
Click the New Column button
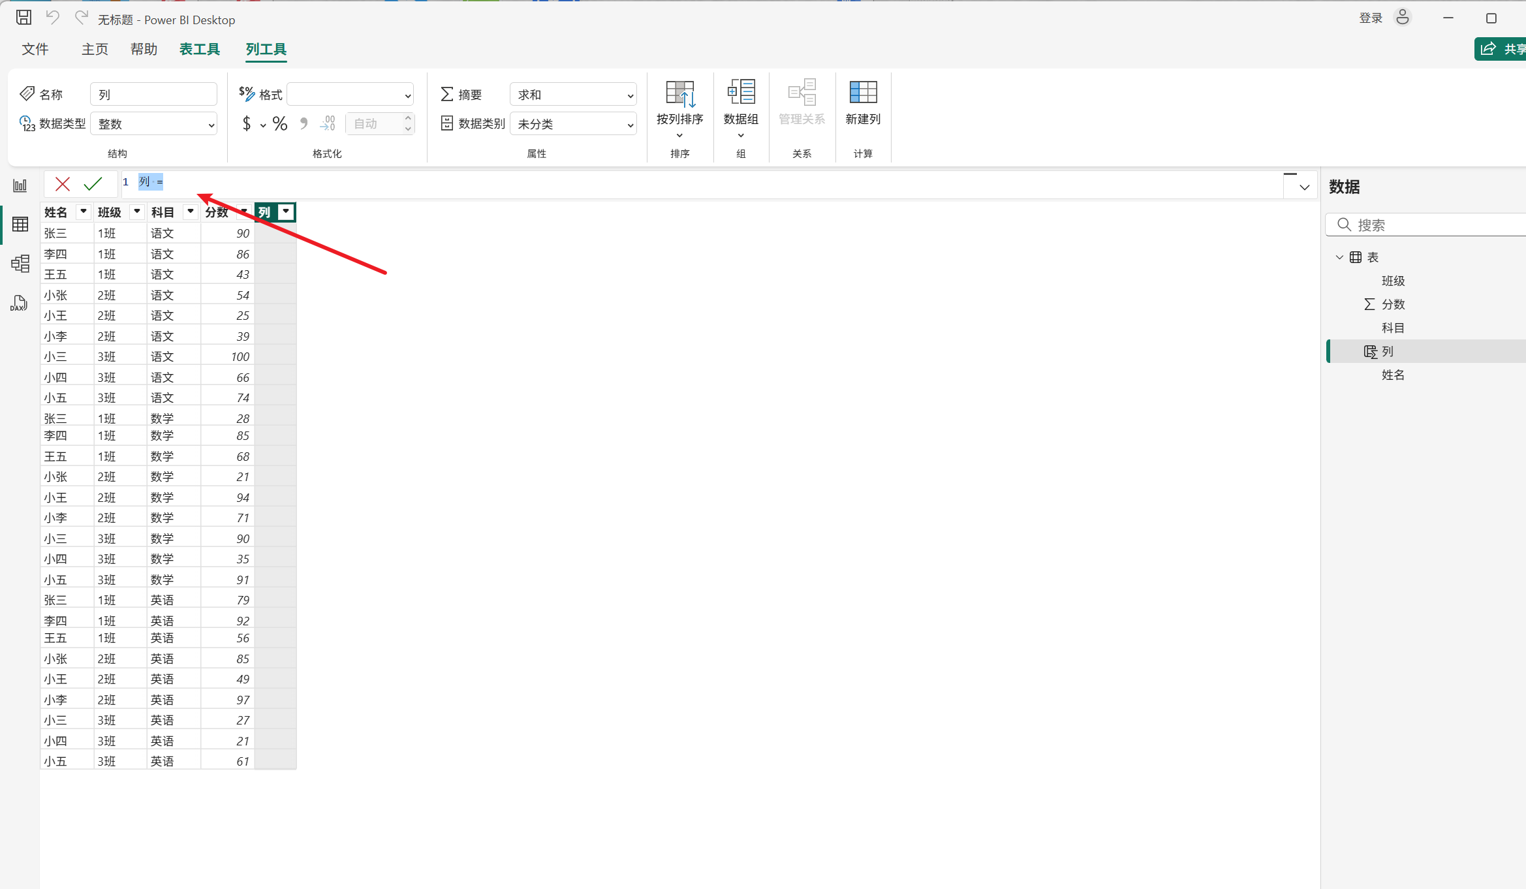click(x=862, y=102)
